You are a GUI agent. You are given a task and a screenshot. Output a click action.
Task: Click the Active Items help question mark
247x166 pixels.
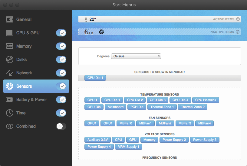(x=238, y=19)
